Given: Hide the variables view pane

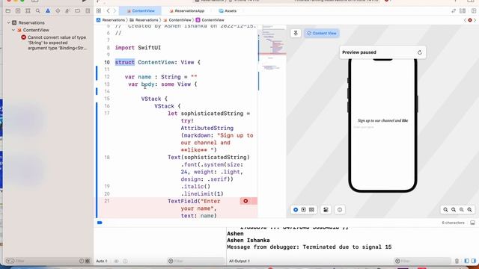Looking at the screenshot, I should (x=466, y=261).
